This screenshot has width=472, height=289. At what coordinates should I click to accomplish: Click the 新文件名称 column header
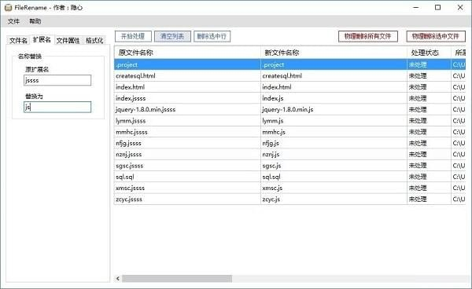pos(334,53)
